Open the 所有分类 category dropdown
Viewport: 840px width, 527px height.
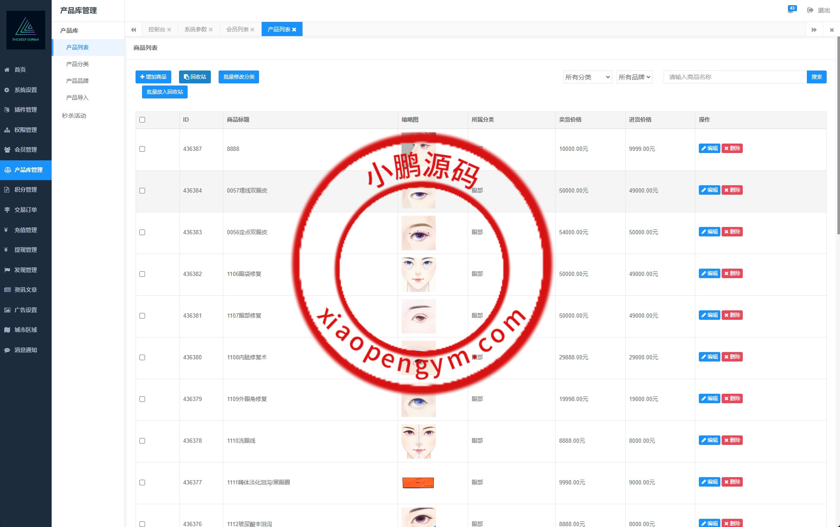587,77
